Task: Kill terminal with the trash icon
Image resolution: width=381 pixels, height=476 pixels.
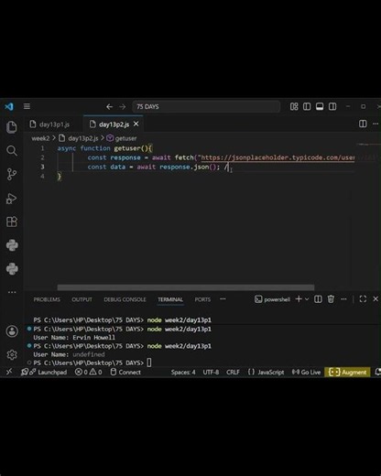Action: pyautogui.click(x=331, y=299)
